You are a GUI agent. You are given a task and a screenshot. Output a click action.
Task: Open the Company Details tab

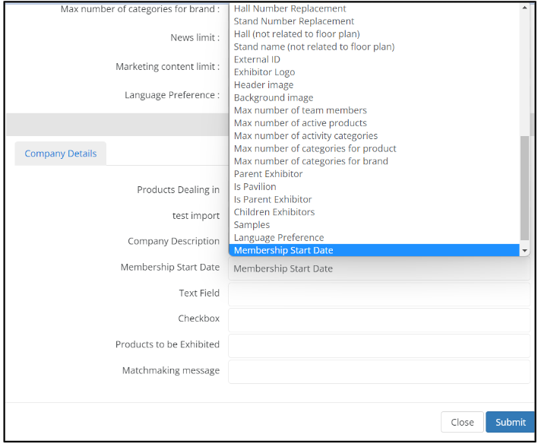point(61,154)
